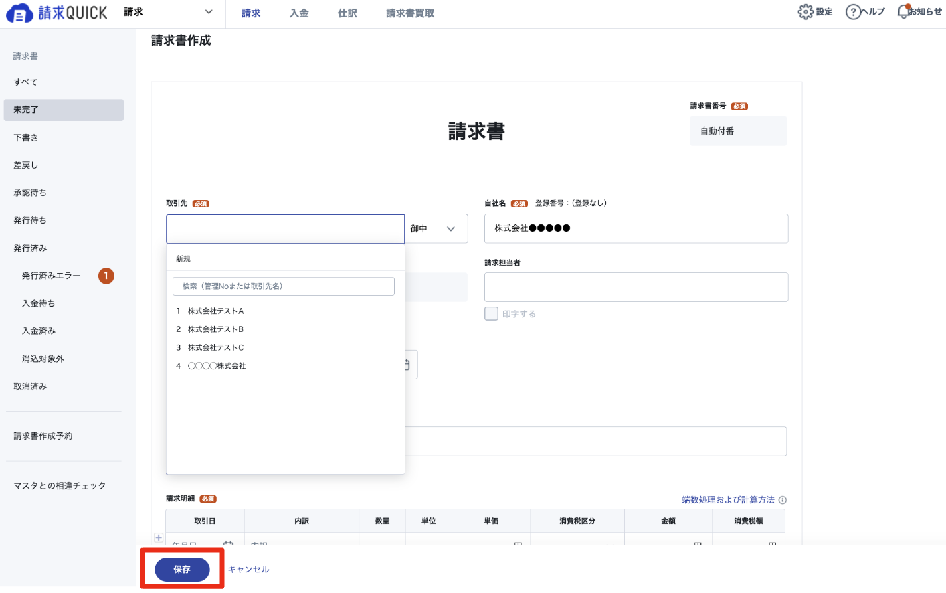Toggle the 印字する checkbox
The height and width of the screenshot is (593, 946).
[x=491, y=313]
